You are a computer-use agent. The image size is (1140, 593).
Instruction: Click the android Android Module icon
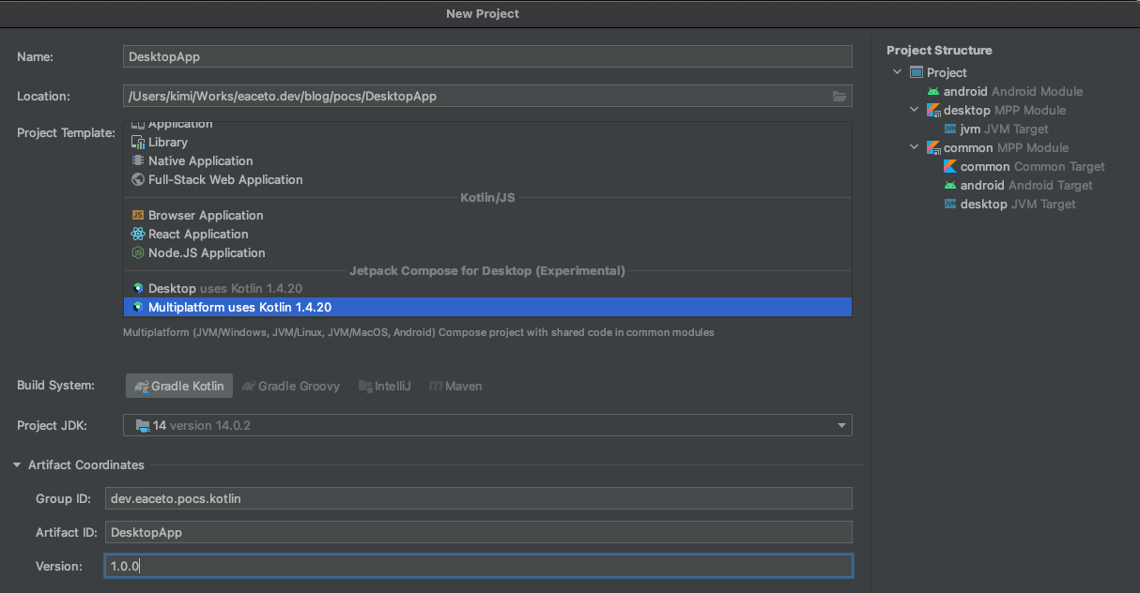click(x=933, y=92)
